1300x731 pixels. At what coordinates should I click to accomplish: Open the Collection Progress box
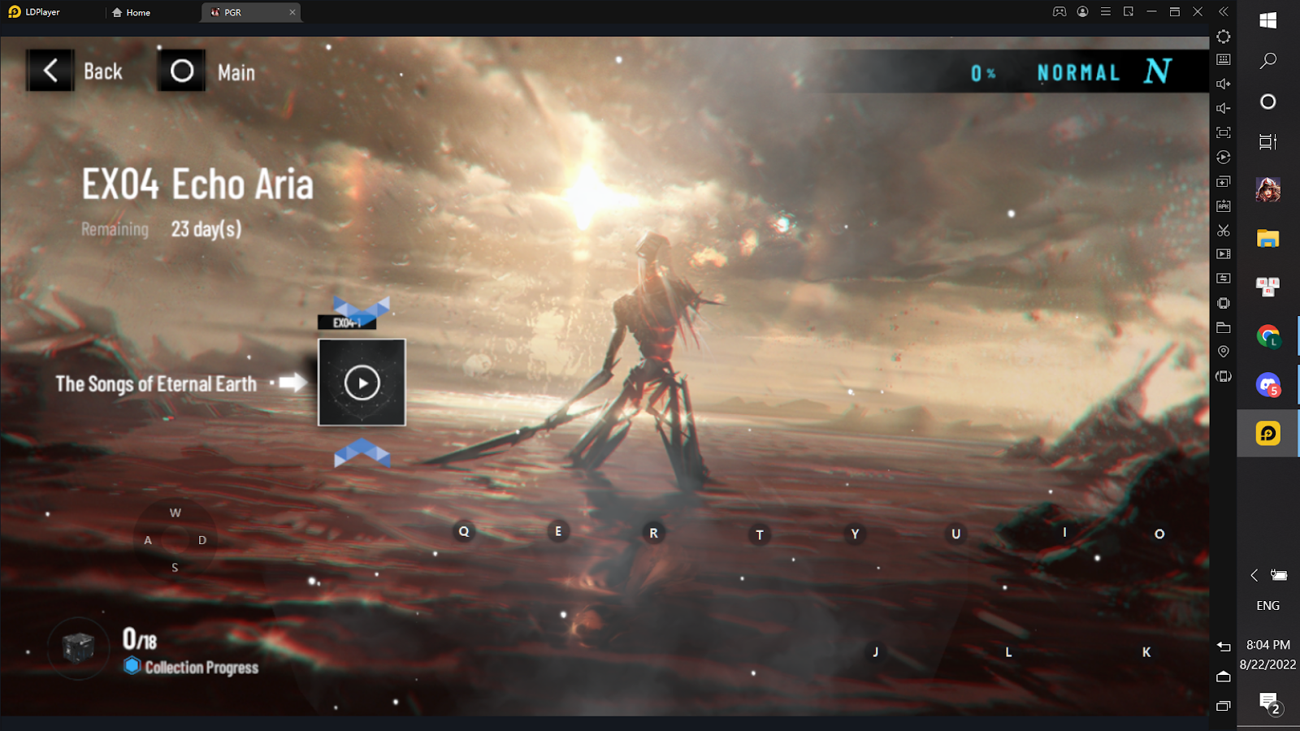tap(78, 647)
